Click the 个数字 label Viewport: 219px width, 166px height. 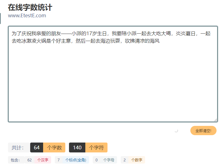(137, 160)
